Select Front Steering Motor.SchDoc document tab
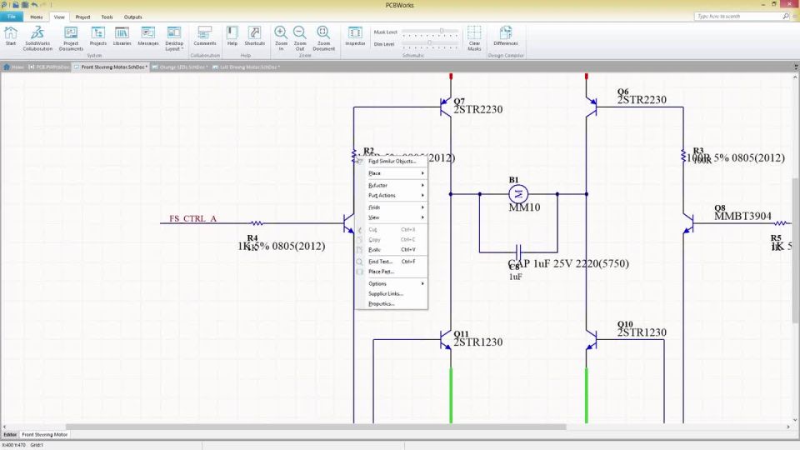 coord(111,67)
